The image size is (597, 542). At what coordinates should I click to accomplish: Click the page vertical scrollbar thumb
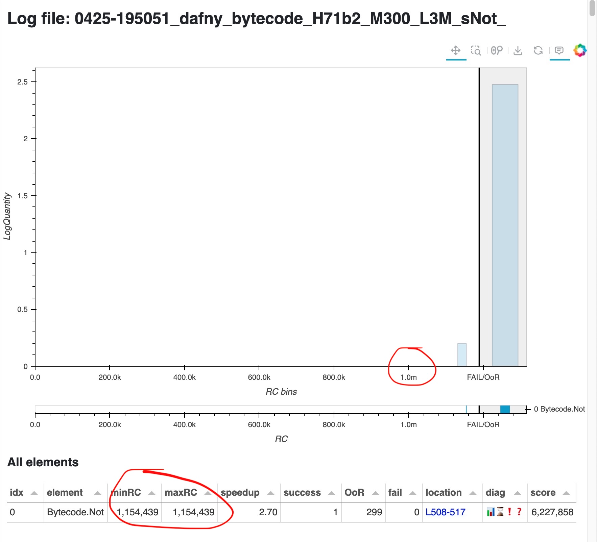(592, 8)
